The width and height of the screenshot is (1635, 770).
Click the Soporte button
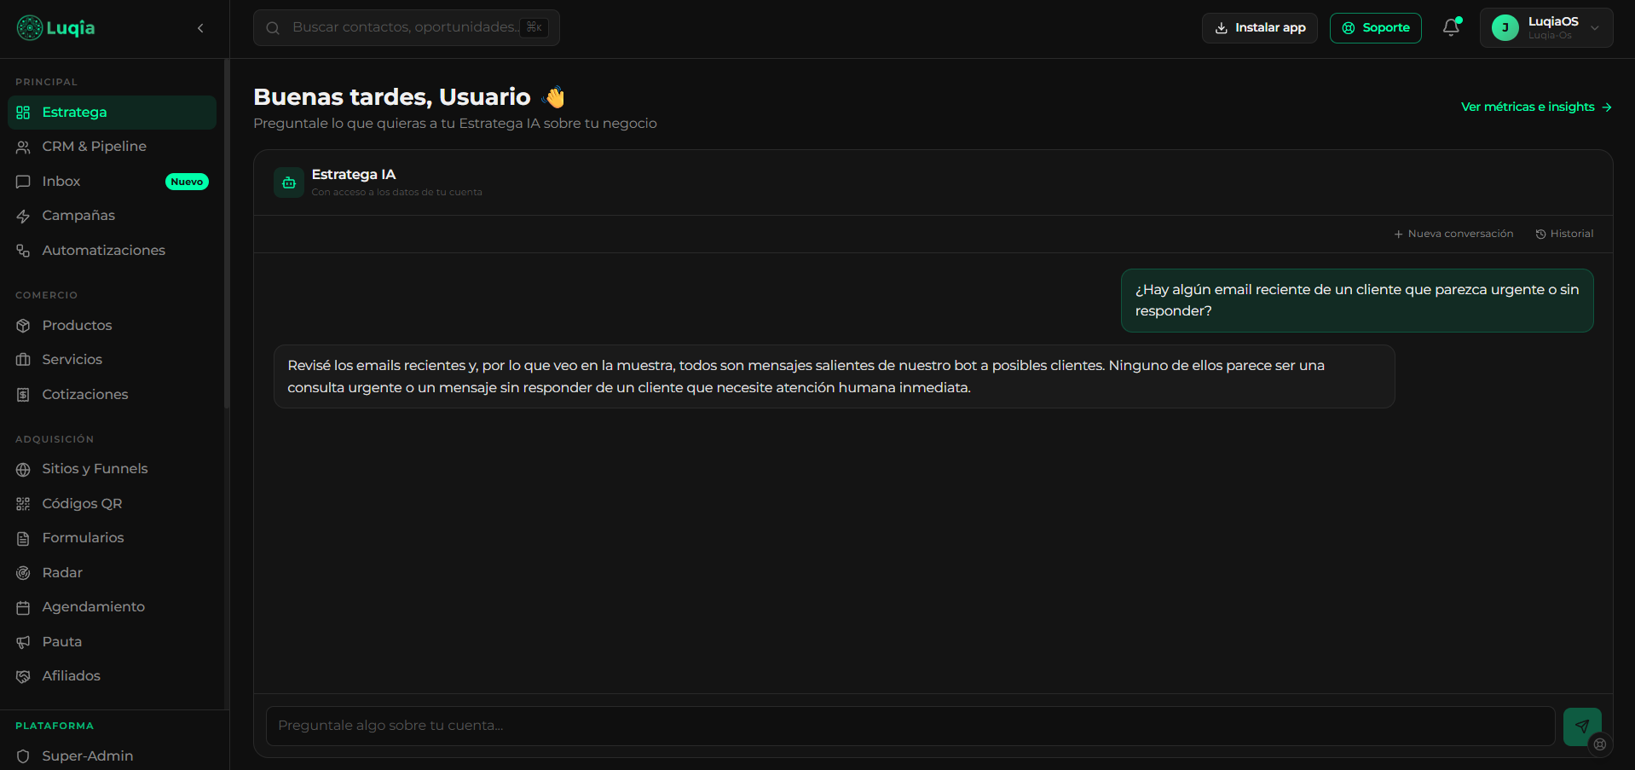pos(1376,28)
